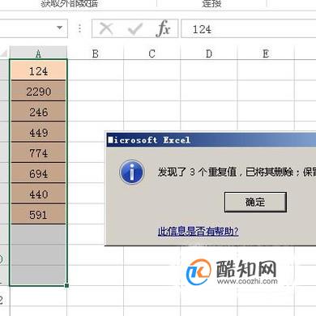This screenshot has width=316, height=316.
Task: Select the cell containing 2290
Action: (38, 92)
